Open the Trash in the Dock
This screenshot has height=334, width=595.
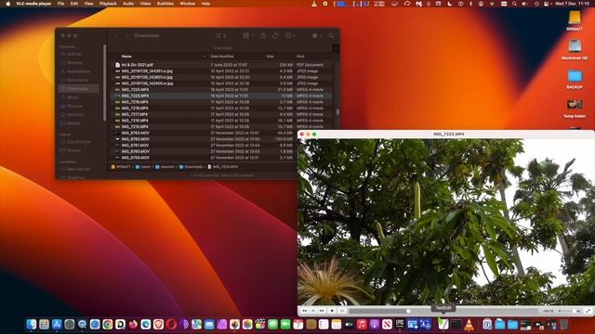[564, 324]
